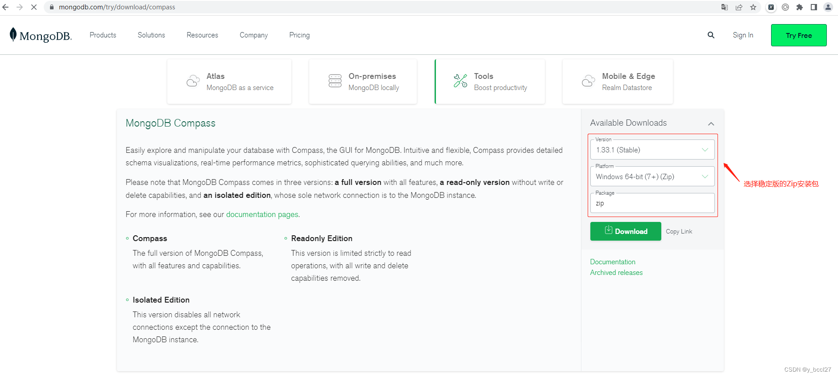
Task: Open the Archived releases link
Action: click(616, 273)
